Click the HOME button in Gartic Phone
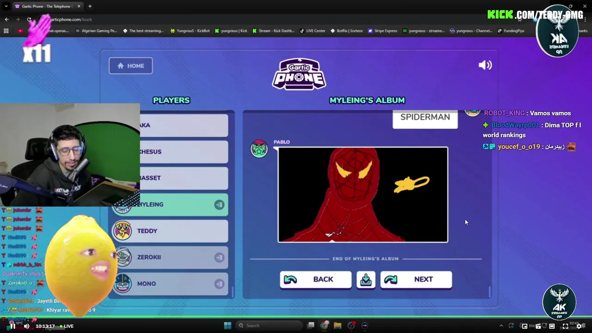The height and width of the screenshot is (333, 592). click(130, 66)
